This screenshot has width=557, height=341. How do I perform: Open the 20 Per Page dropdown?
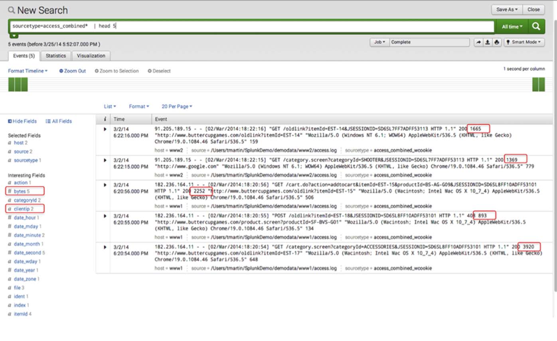point(177,106)
